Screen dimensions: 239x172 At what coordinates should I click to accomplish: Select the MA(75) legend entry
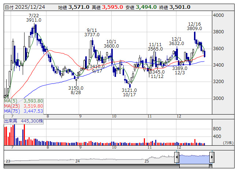click(24, 111)
